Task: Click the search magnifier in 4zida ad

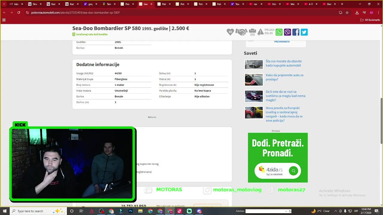Action: [293, 171]
